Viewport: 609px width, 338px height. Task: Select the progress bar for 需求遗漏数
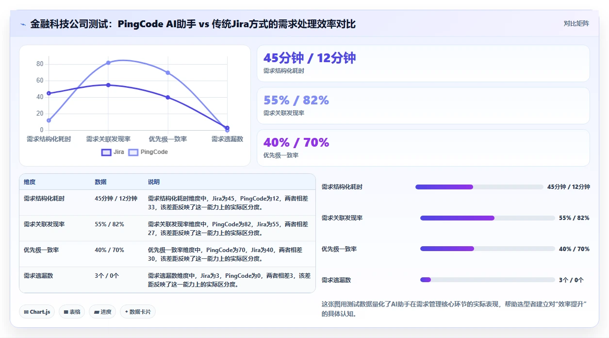point(488,280)
